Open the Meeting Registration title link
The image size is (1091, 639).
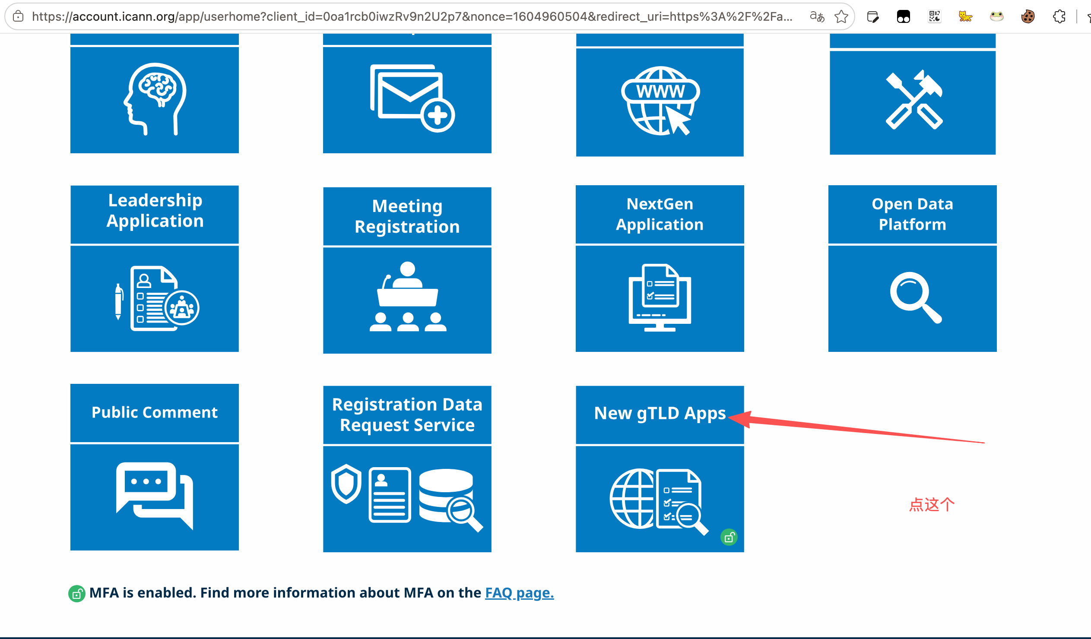pyautogui.click(x=407, y=216)
